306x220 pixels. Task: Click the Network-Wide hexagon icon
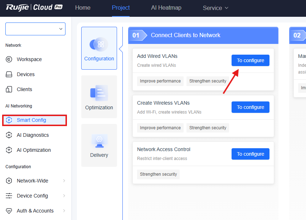pos(9,181)
